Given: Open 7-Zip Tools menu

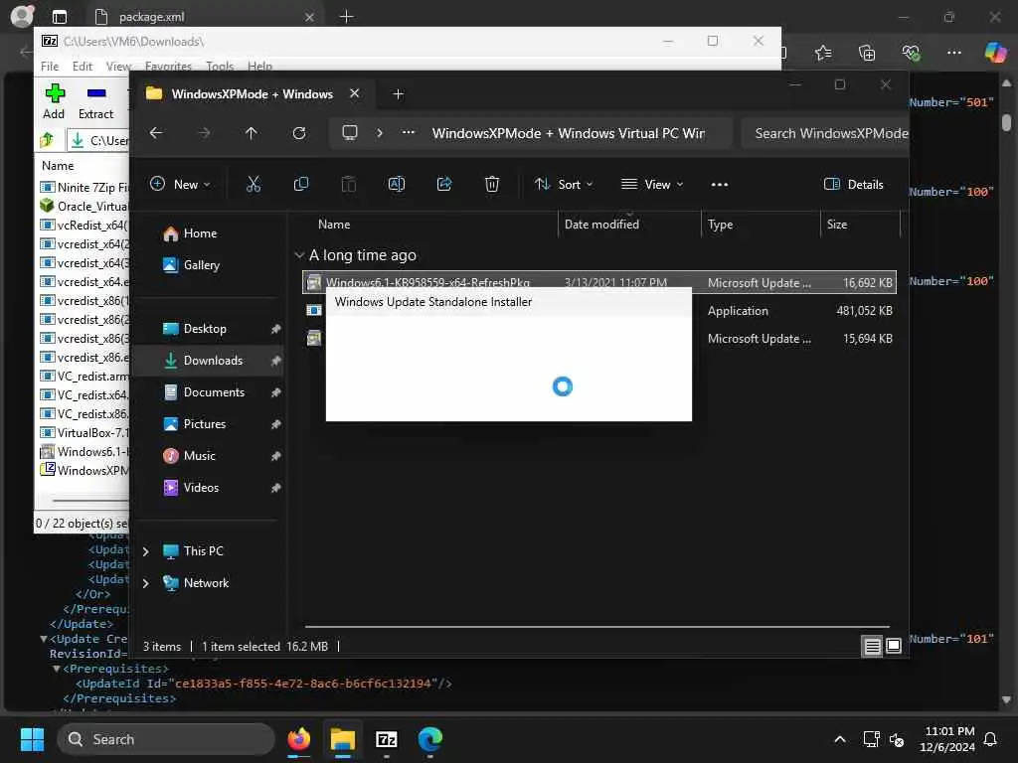Looking at the screenshot, I should click(220, 67).
